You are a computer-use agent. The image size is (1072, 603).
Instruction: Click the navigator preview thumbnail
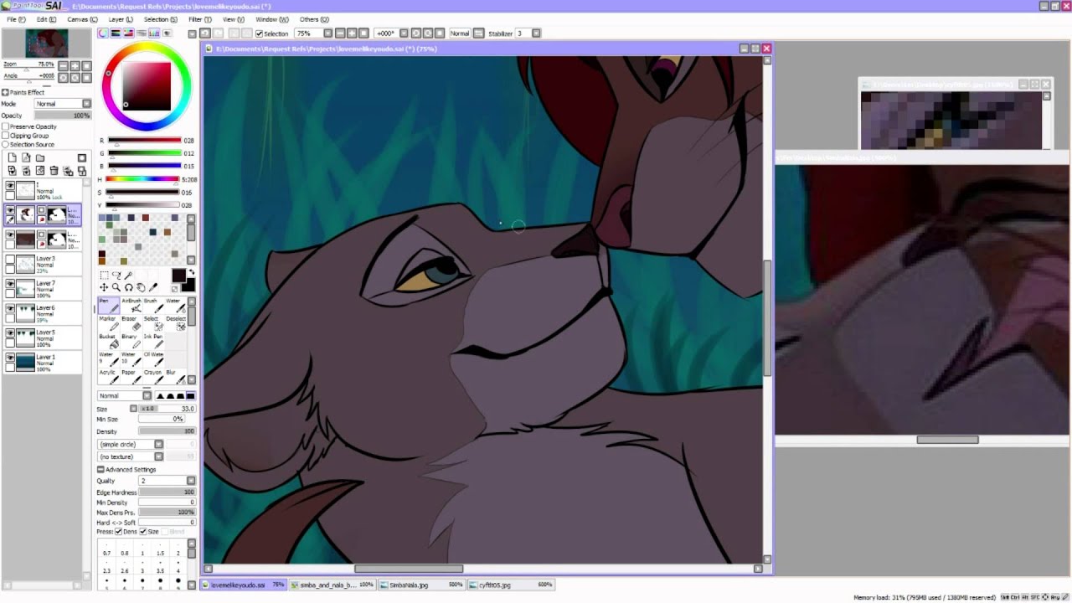(x=46, y=44)
